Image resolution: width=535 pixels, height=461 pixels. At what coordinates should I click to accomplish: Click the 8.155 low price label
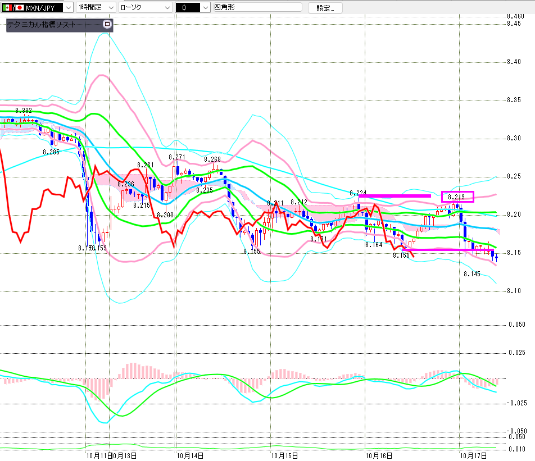click(252, 252)
